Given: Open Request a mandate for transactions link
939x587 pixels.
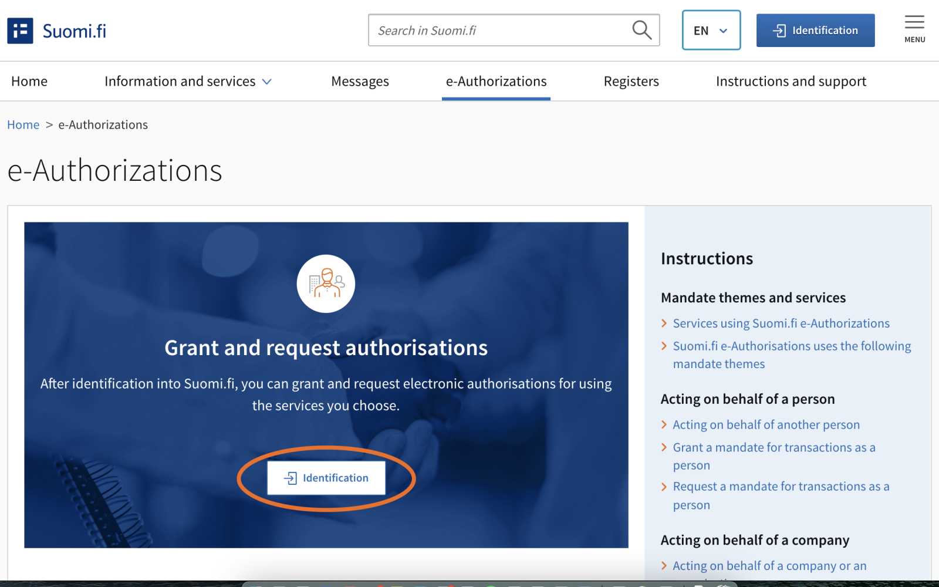Looking at the screenshot, I should coord(781,495).
